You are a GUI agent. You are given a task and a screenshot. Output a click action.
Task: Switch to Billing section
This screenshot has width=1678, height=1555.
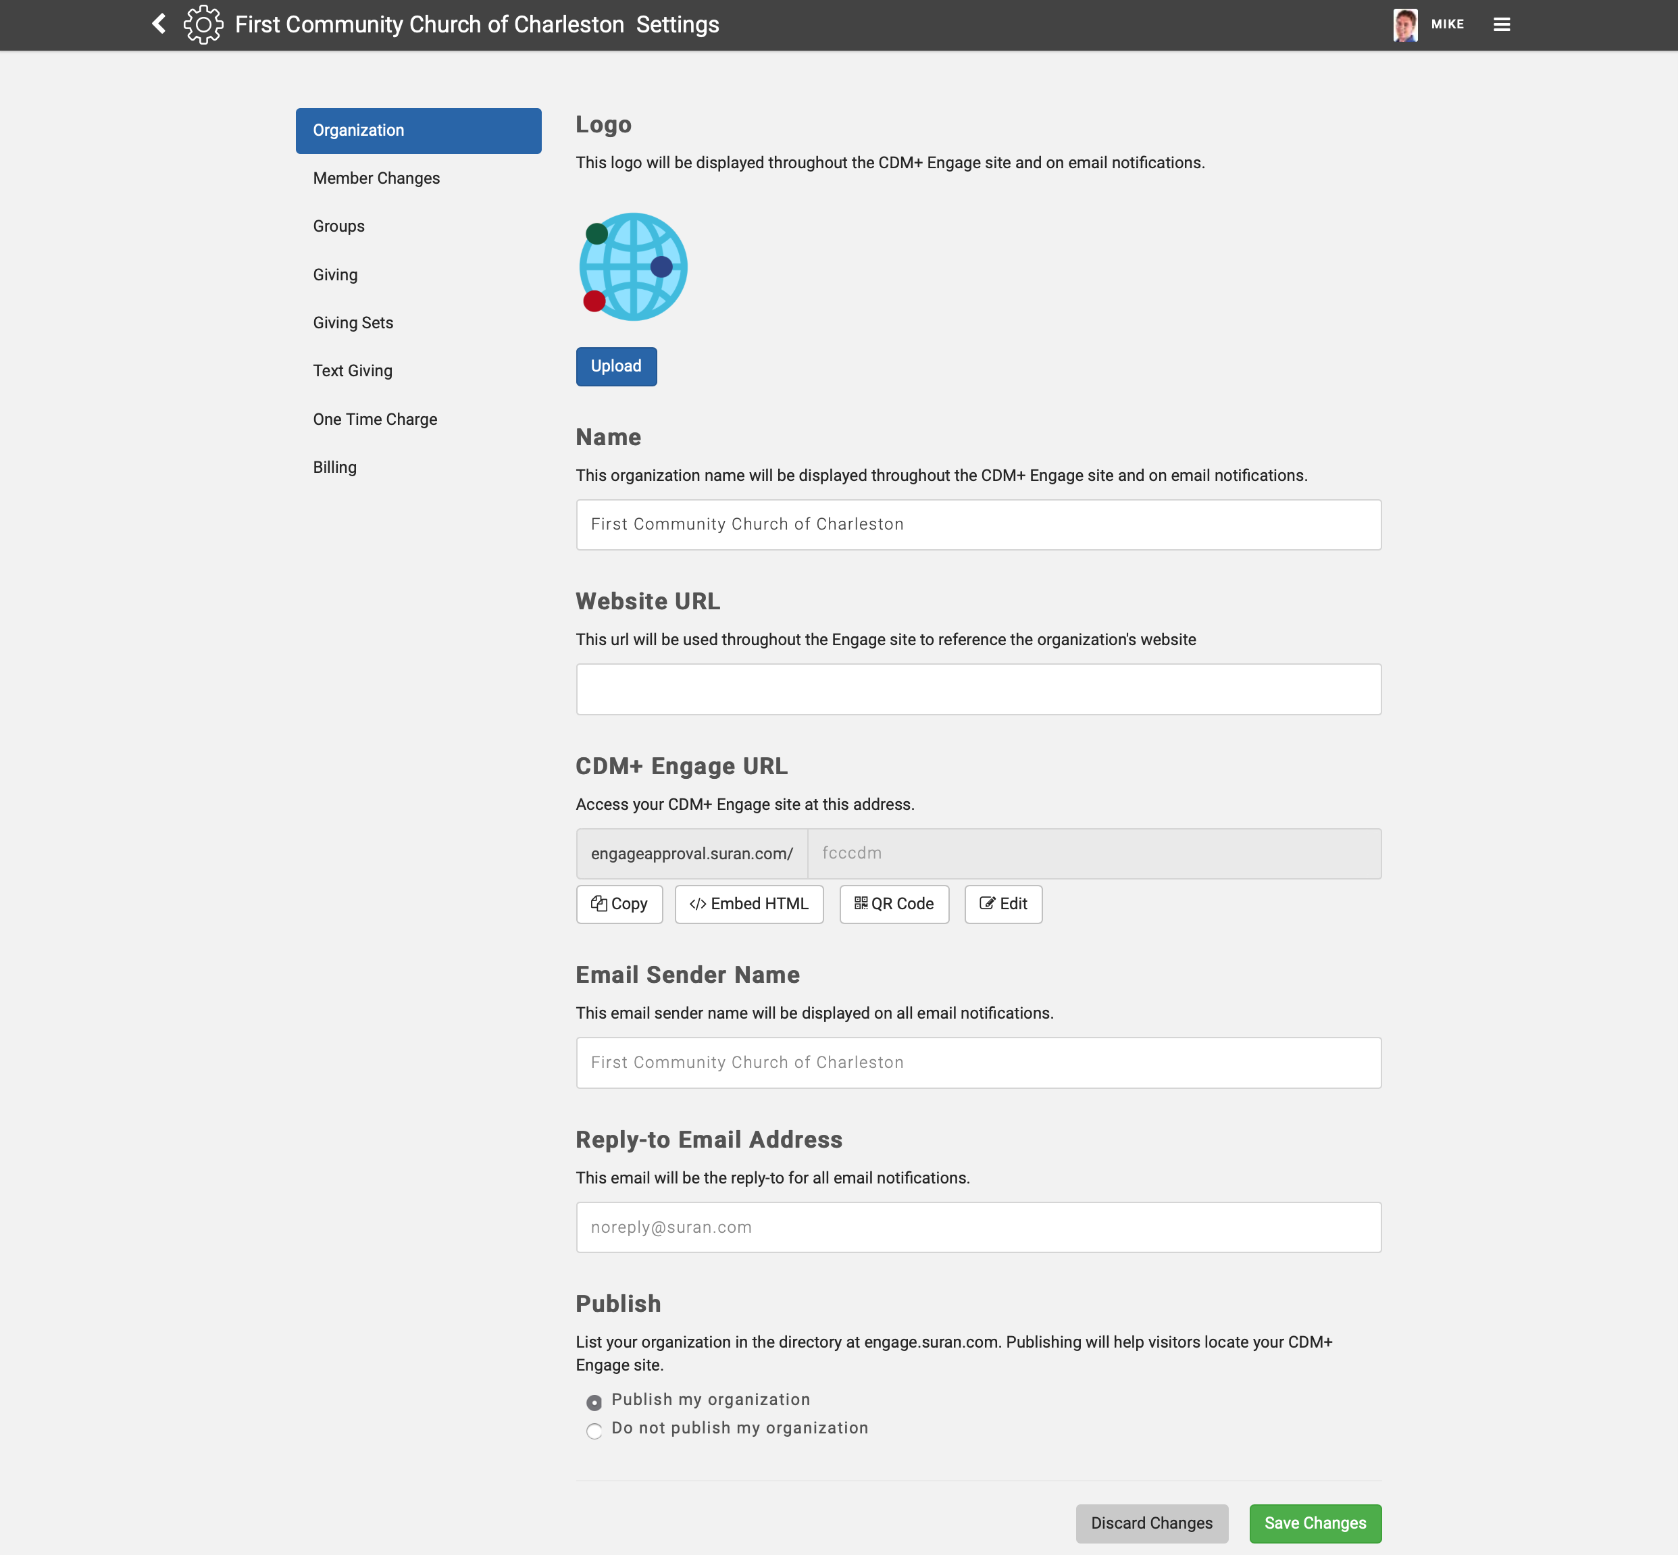pyautogui.click(x=335, y=467)
